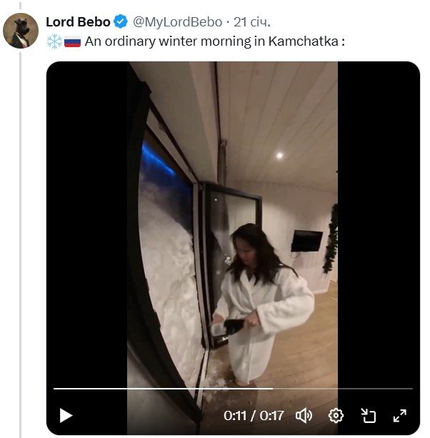Click the video progress bar's played portion
This screenshot has height=438, width=430.
163,389
